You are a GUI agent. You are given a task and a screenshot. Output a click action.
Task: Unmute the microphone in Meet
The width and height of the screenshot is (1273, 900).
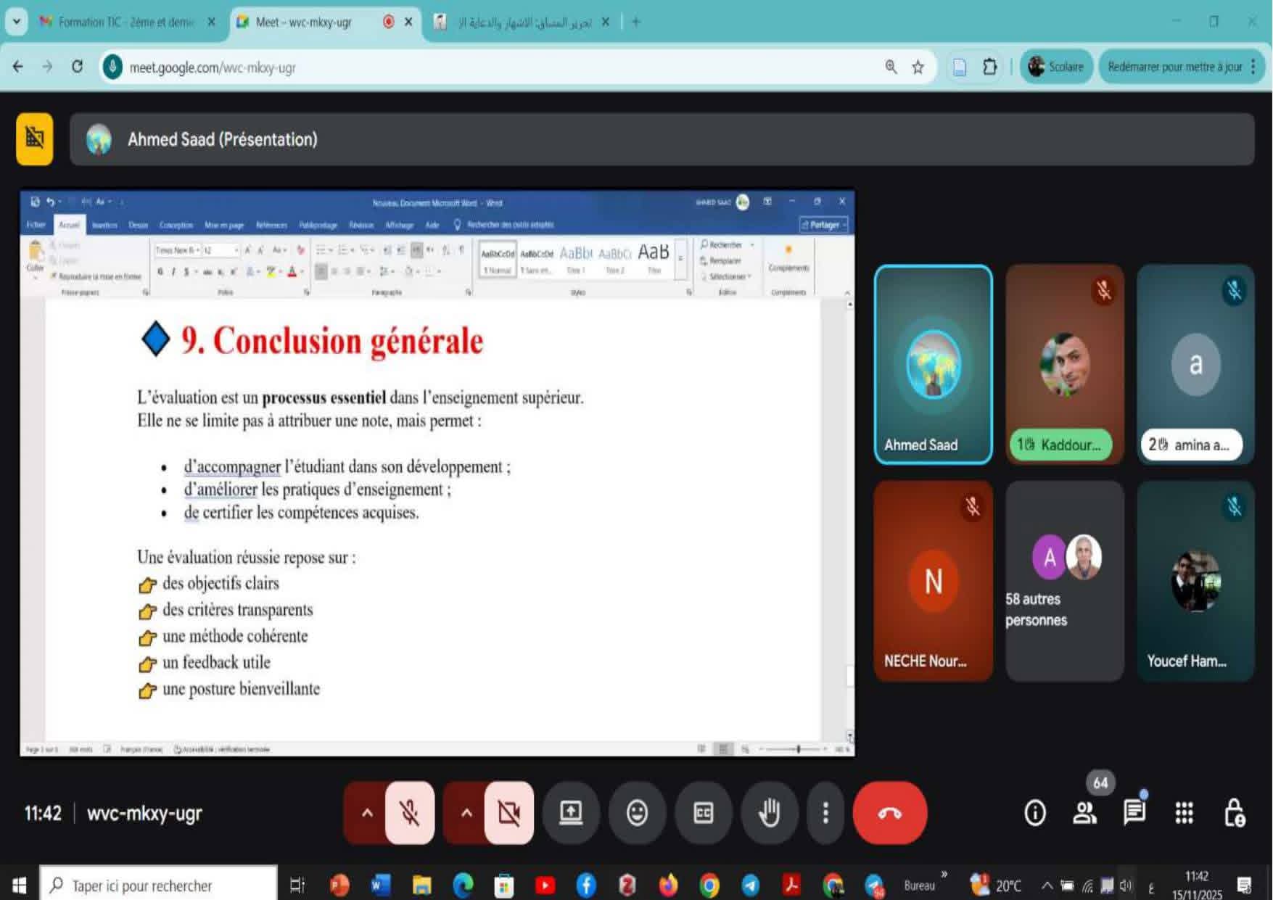point(410,813)
